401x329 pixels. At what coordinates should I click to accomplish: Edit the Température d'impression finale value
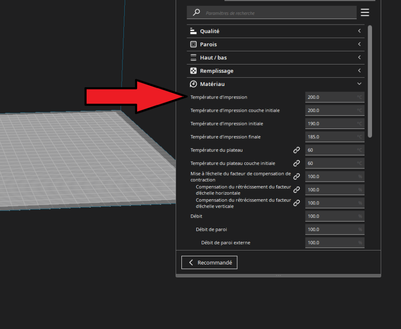[335, 137]
